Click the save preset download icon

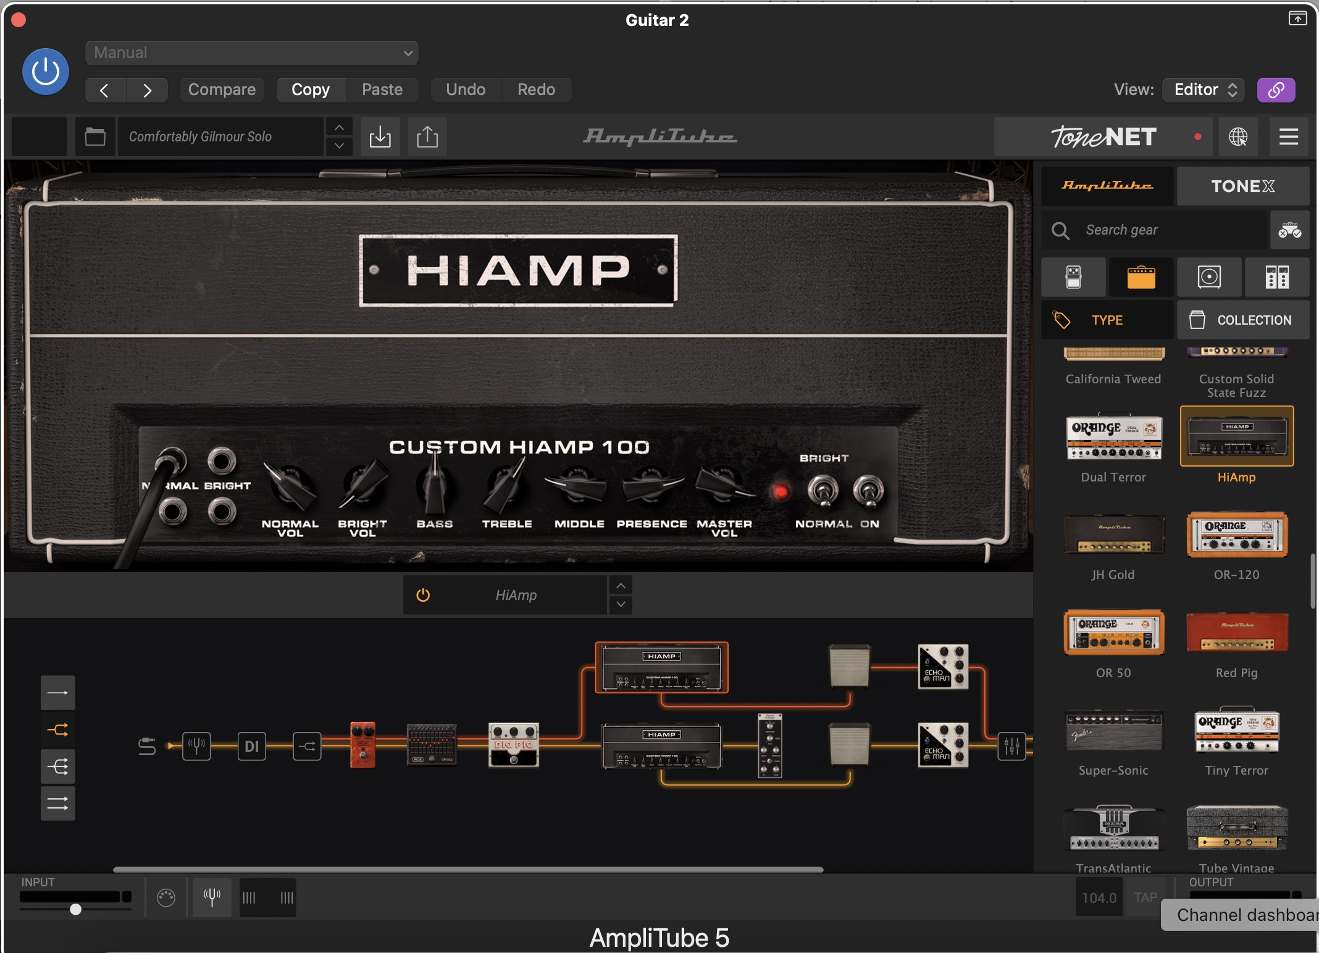[x=380, y=136]
